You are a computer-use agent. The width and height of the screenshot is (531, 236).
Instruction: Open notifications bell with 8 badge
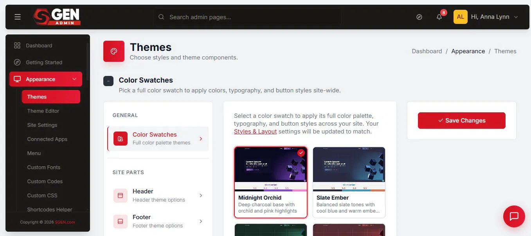[439, 17]
